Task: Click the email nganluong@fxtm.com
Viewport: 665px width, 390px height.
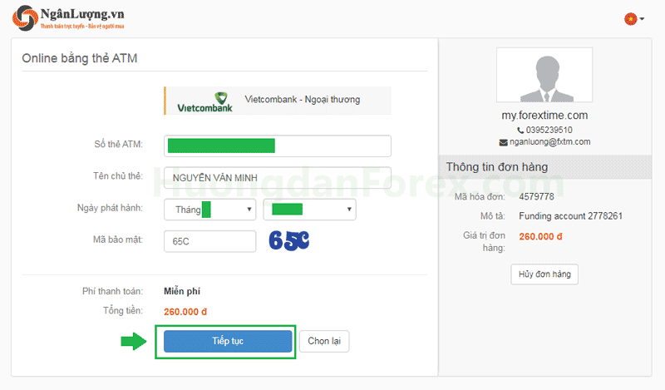Action: tap(549, 141)
